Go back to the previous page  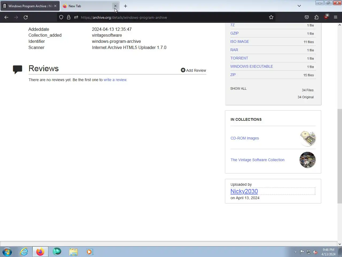[6, 17]
